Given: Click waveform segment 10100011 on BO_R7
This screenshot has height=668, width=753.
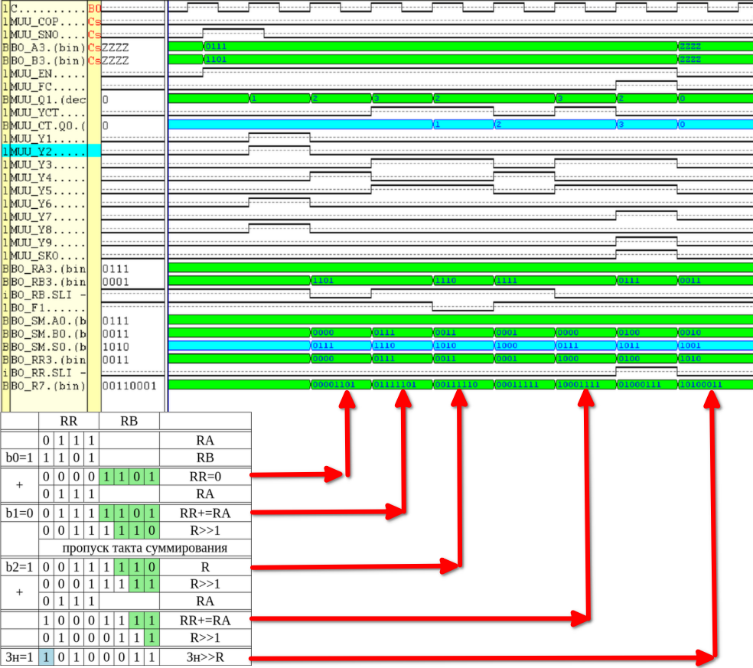Looking at the screenshot, I should [x=712, y=384].
